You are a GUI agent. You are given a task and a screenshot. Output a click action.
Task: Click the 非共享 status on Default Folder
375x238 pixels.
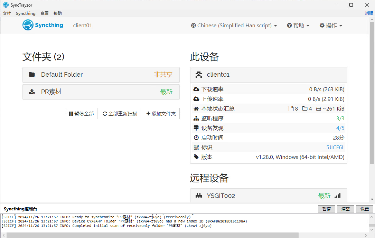(x=163, y=75)
